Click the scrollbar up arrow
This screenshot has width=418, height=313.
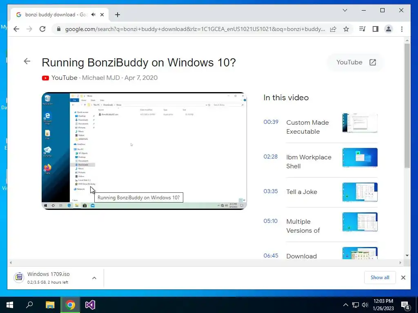[407, 40]
